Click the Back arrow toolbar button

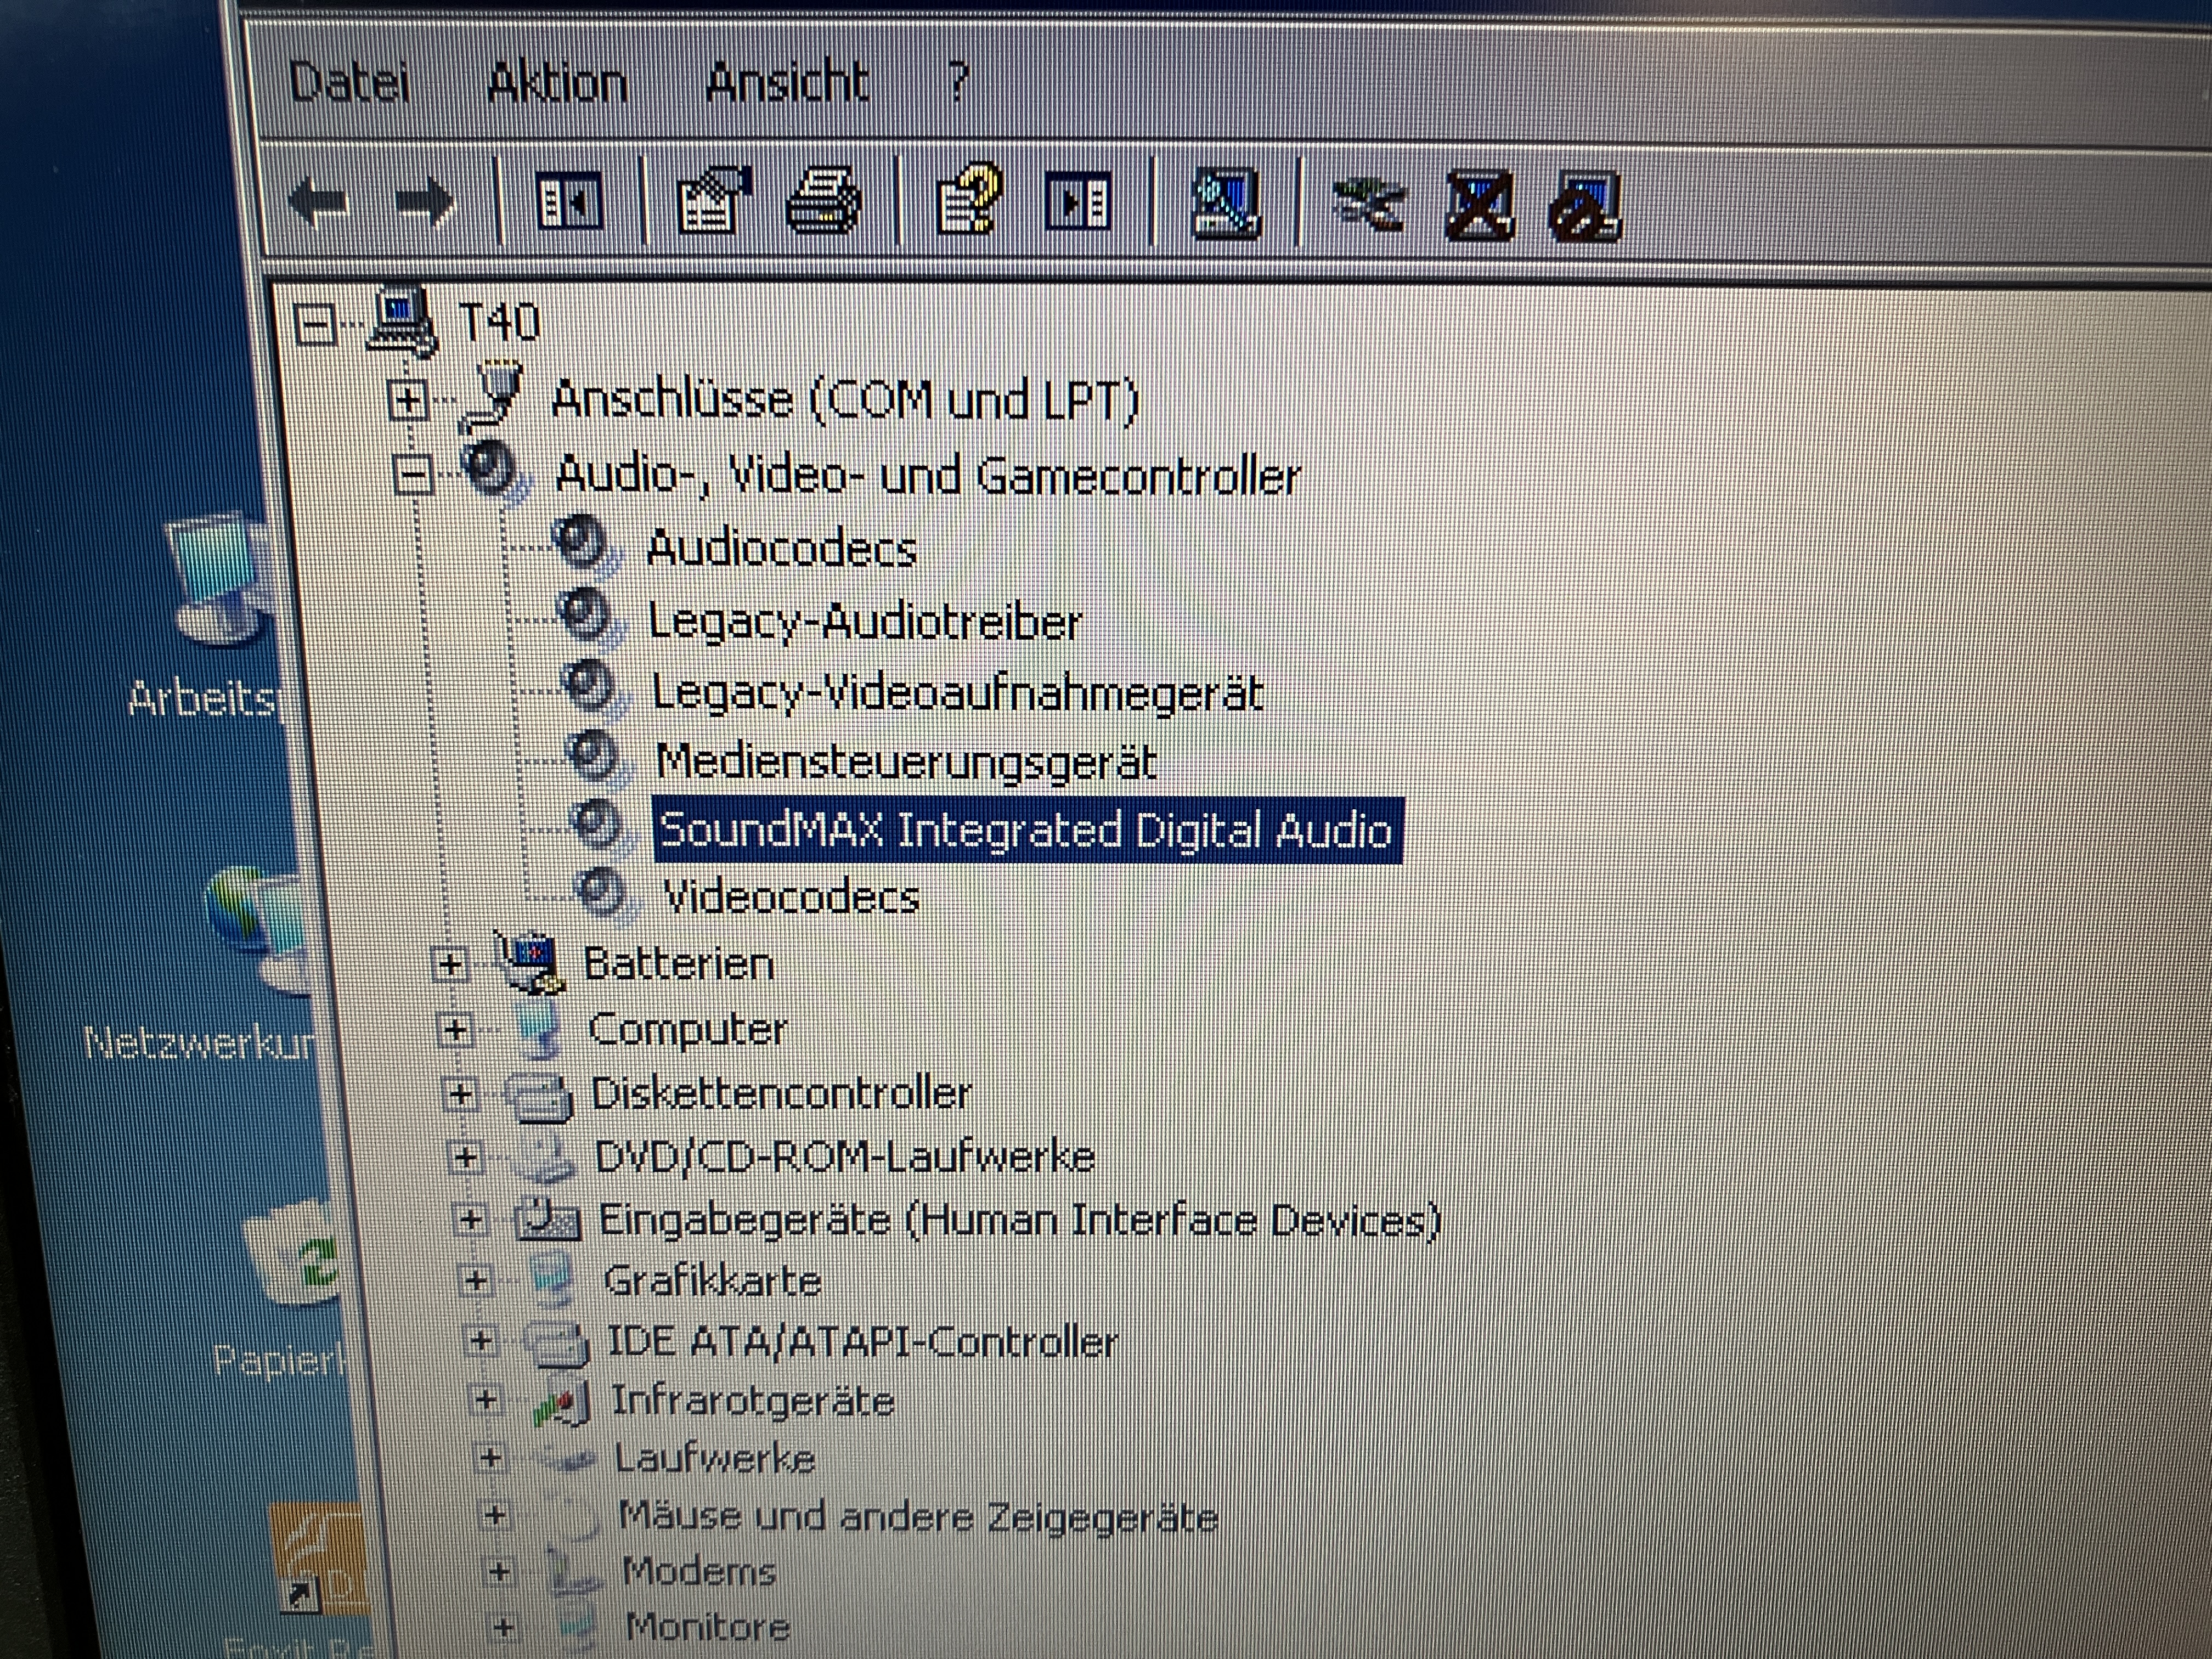click(x=319, y=203)
